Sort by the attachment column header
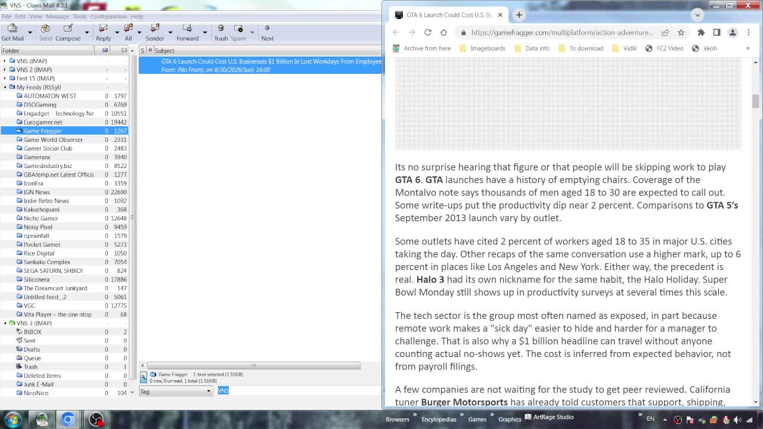Screen dimensions: 763x429 [150, 51]
